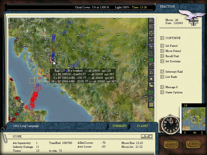
Task: Click the two-plane formation icon
Action: tap(151, 66)
